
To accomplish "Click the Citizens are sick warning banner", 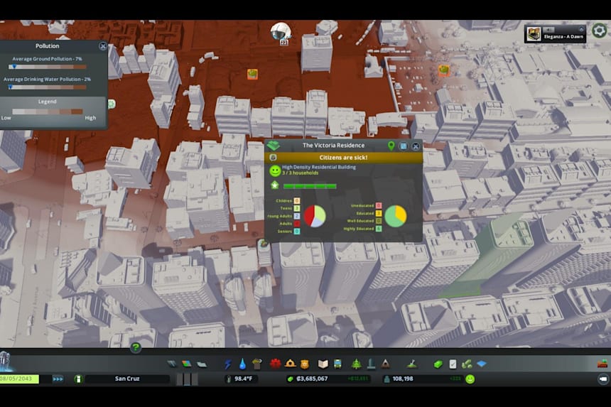I will point(343,158).
